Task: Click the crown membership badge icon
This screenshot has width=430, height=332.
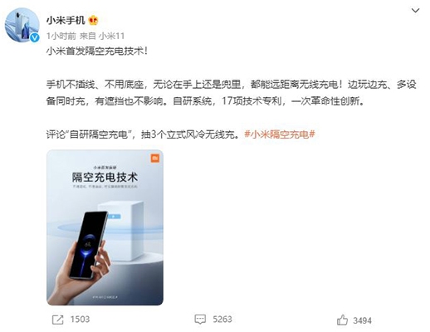Action: click(93, 20)
